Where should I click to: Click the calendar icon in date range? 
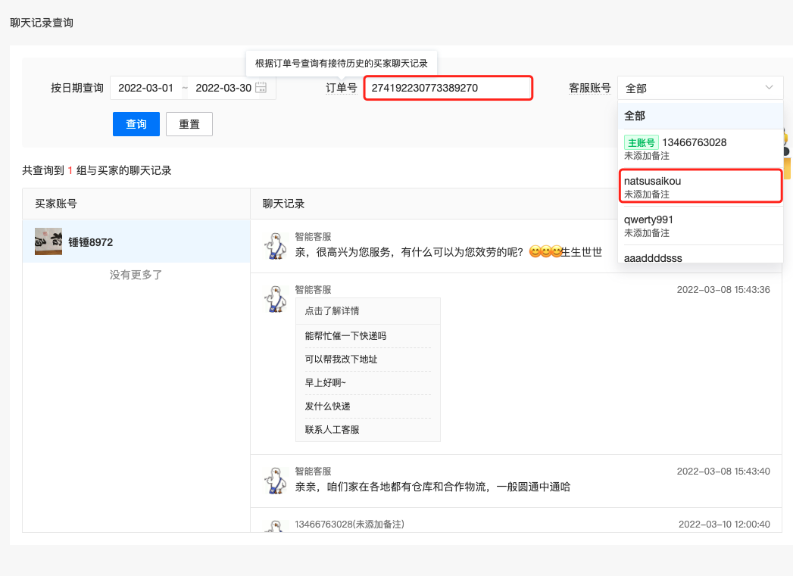click(261, 88)
